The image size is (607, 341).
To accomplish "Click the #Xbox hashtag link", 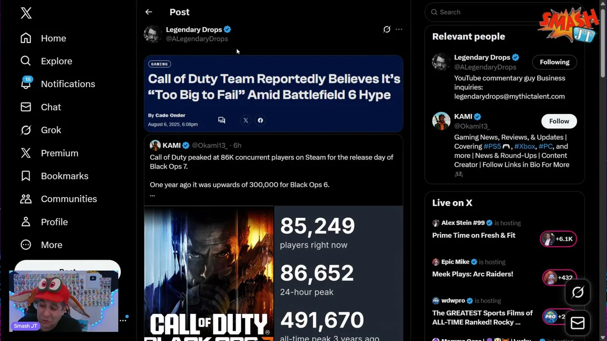I will click(x=524, y=146).
